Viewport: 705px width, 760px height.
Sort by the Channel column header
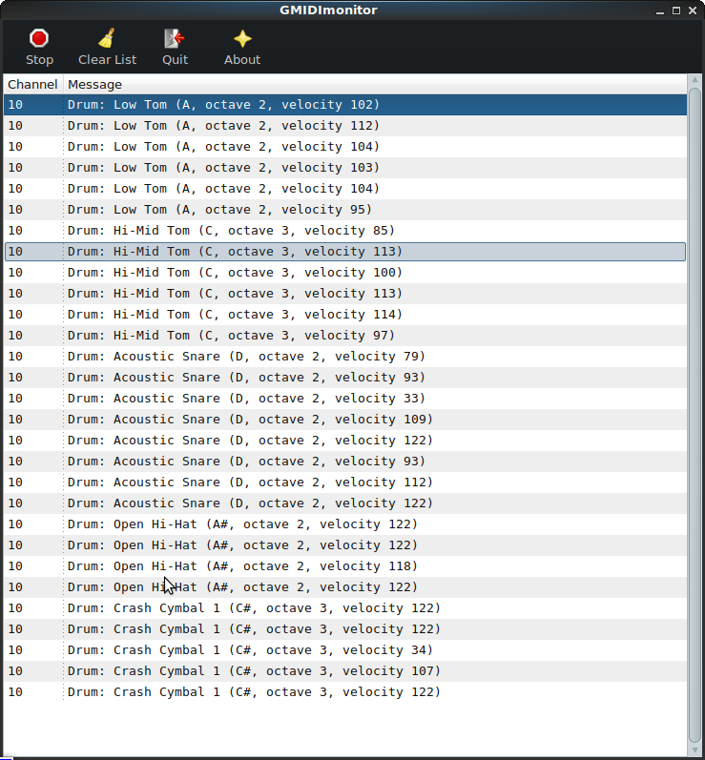[33, 84]
